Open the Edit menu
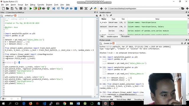Viewport: 189px width, 106px height. pyautogui.click(x=7, y=5)
